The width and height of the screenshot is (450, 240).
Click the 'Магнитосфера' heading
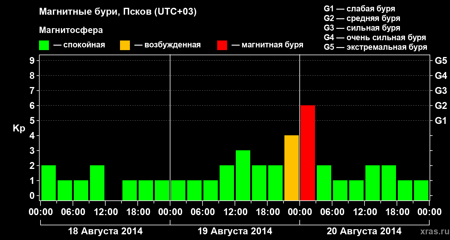pyautogui.click(x=71, y=30)
